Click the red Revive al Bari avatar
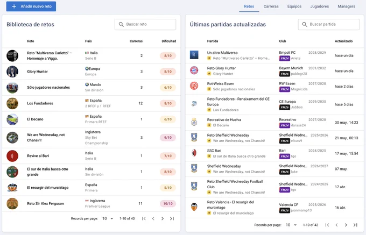The height and width of the screenshot is (235, 366). click(x=12, y=156)
